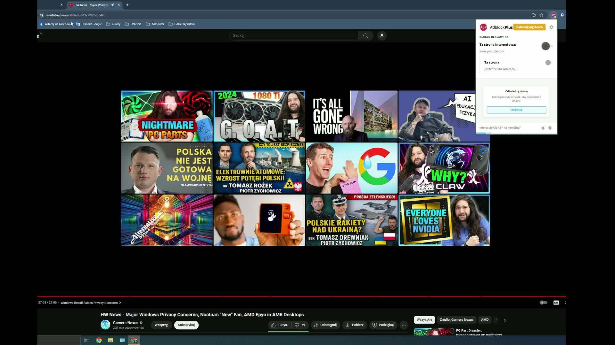Open Everyone Loves Nvidia video thumbnail
This screenshot has height=345, width=615.
pyautogui.click(x=444, y=220)
